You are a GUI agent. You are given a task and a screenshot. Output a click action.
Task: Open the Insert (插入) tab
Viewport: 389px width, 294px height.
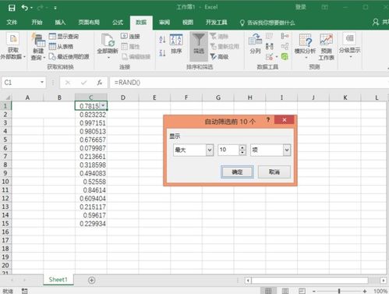[60, 23]
